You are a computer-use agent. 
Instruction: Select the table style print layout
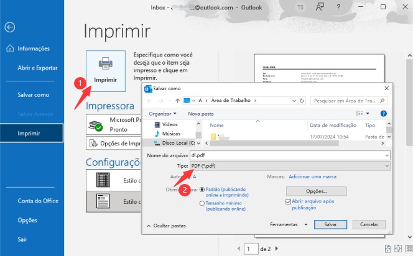point(114,180)
